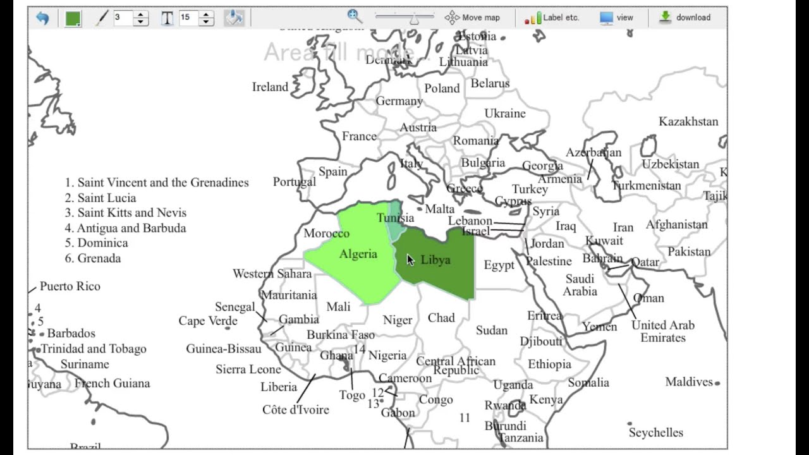Click the Grenada list entry
This screenshot has width=809, height=455.
coord(92,258)
